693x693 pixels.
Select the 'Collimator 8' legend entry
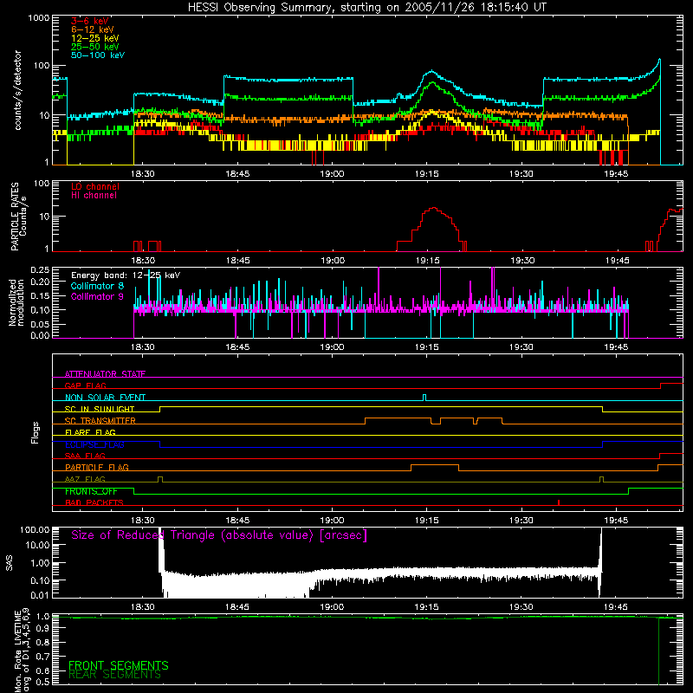pyautogui.click(x=97, y=286)
